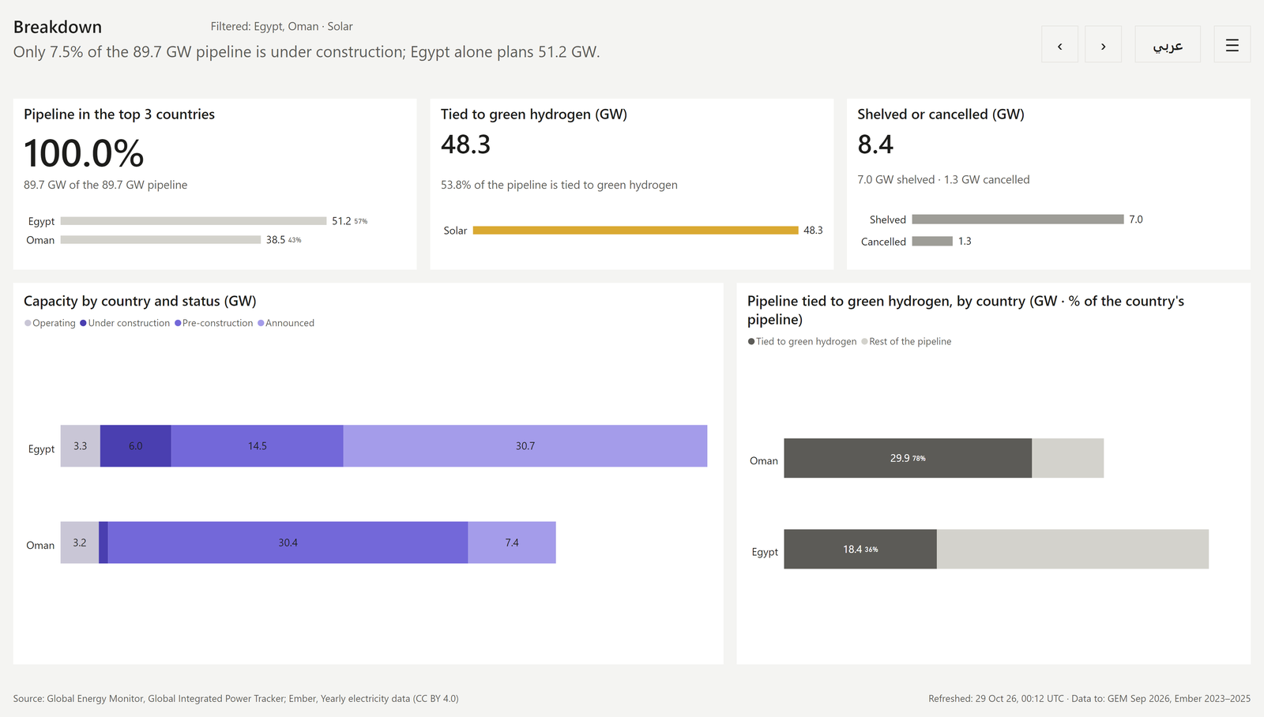Toggle the Under construction legend item

tap(125, 323)
